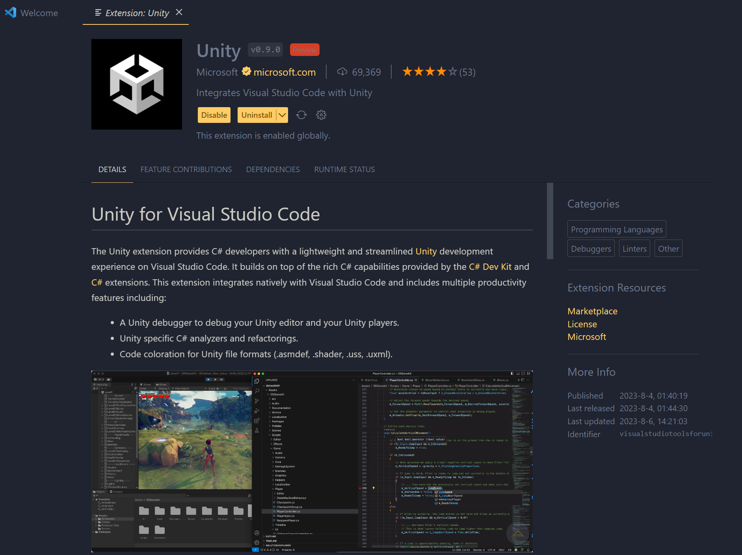Open the extension manage gear icon
This screenshot has width=742, height=555.
(x=322, y=115)
